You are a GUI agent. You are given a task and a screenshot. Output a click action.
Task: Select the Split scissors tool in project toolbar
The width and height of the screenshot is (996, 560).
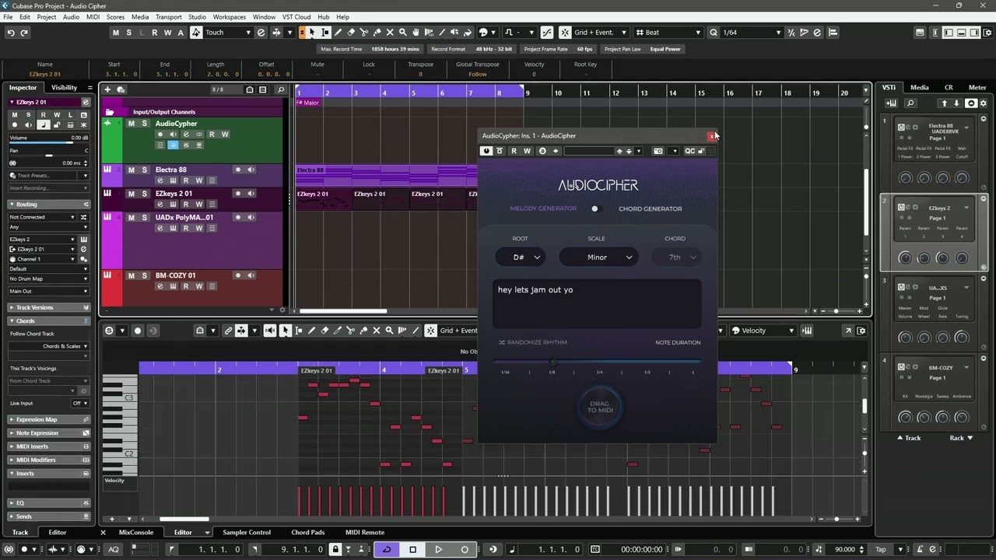pos(364,33)
